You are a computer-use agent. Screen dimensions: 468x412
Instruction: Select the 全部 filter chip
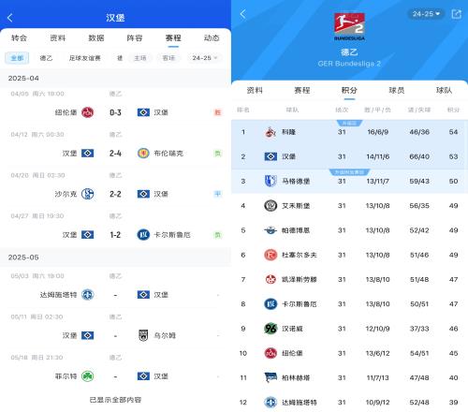click(17, 58)
